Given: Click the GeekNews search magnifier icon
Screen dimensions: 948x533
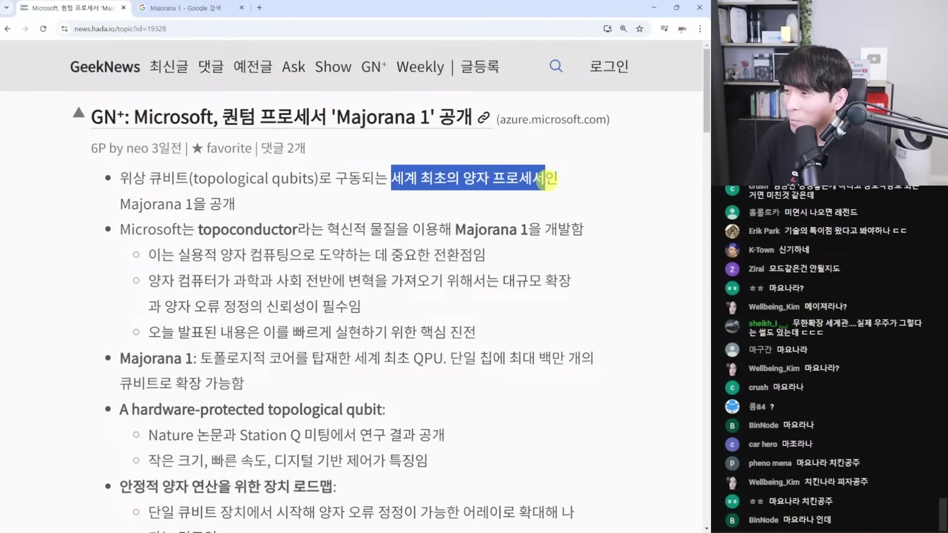Looking at the screenshot, I should (x=556, y=66).
